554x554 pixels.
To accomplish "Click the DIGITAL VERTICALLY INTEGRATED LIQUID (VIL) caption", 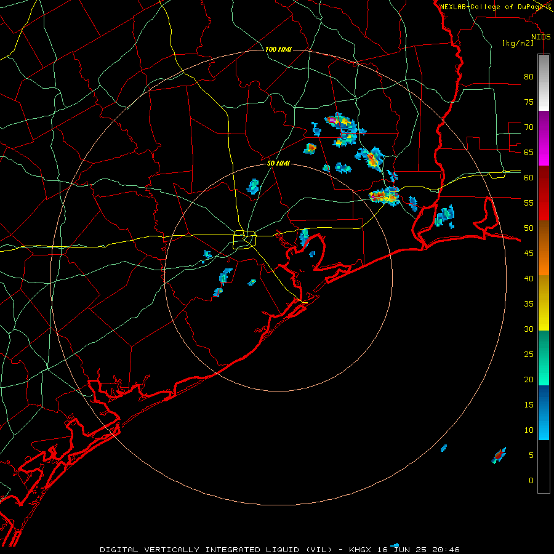I will tap(216, 550).
